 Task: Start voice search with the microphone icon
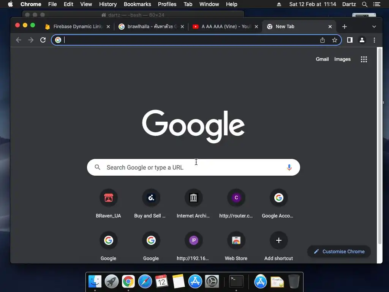[289, 167]
